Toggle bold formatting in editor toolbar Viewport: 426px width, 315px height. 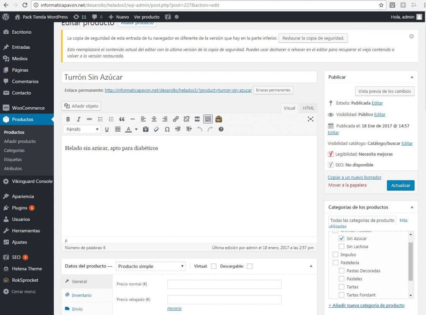coord(68,119)
